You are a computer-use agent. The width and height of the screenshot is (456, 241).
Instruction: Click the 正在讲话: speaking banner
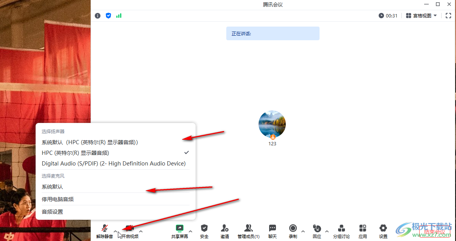click(x=273, y=33)
